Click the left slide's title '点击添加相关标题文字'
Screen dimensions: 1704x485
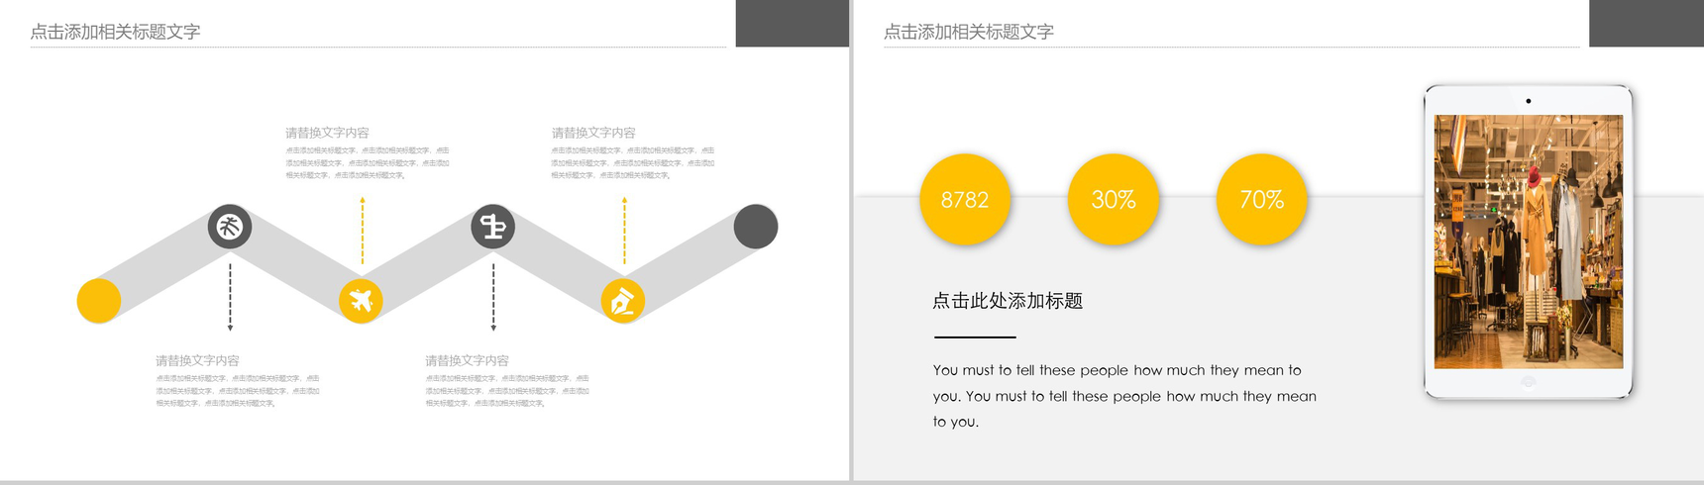(115, 32)
